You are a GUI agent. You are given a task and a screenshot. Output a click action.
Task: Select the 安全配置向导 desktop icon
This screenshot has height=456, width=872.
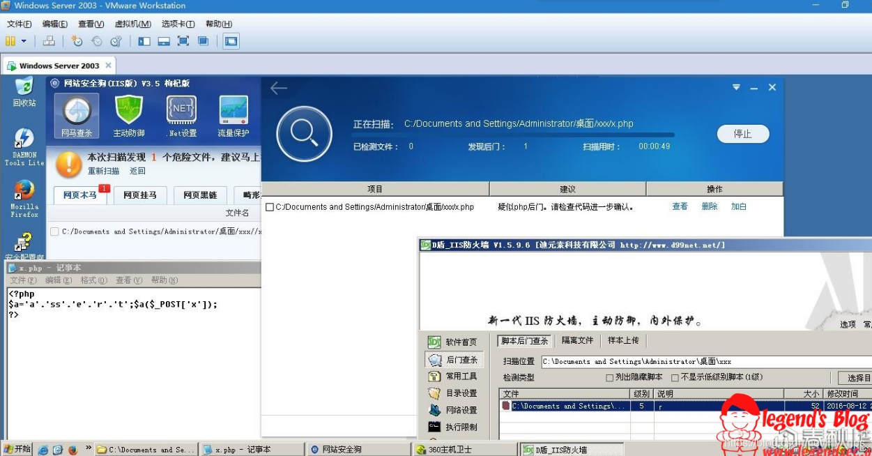(24, 247)
